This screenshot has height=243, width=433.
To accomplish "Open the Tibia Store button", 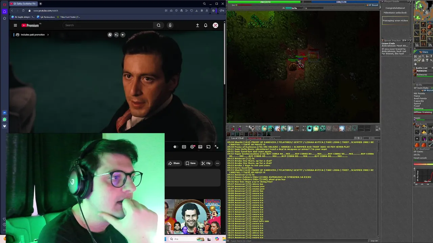I will point(423,52).
